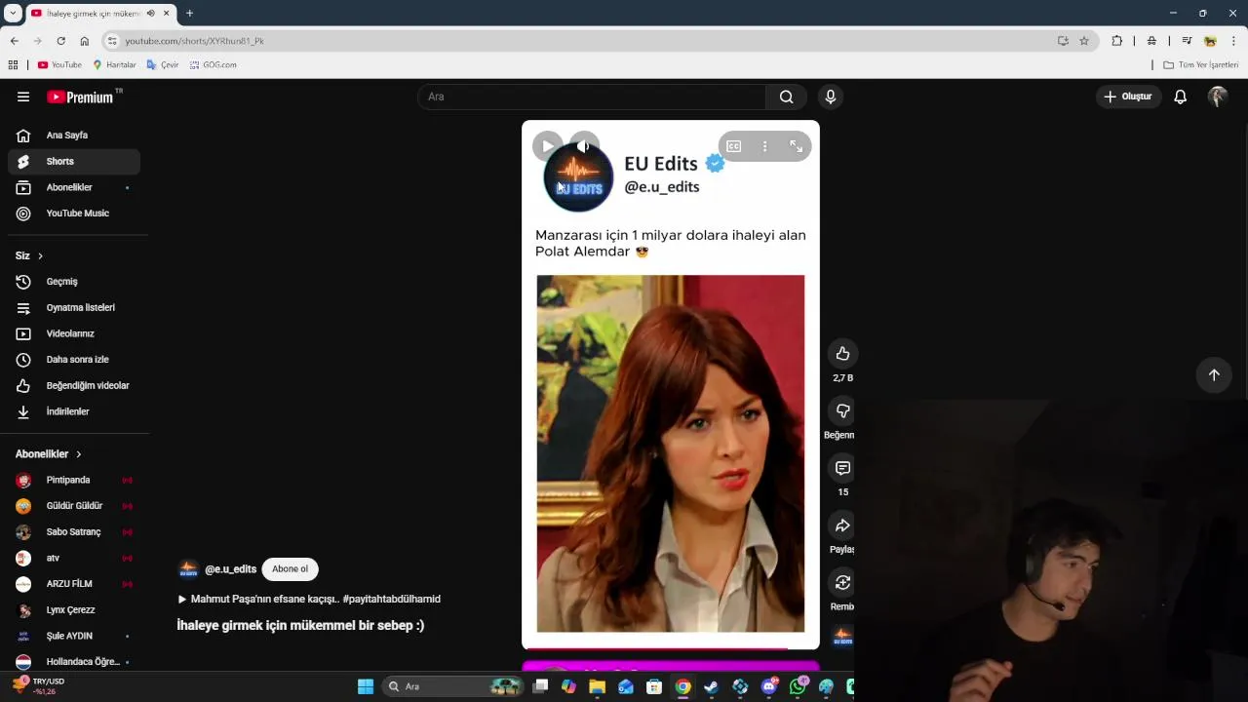The image size is (1248, 702).
Task: Open İndirilenler
Action: click(74, 411)
